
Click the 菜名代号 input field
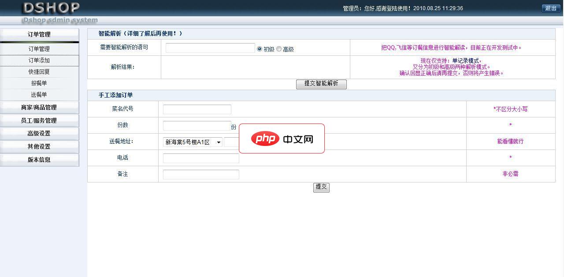[x=197, y=109]
